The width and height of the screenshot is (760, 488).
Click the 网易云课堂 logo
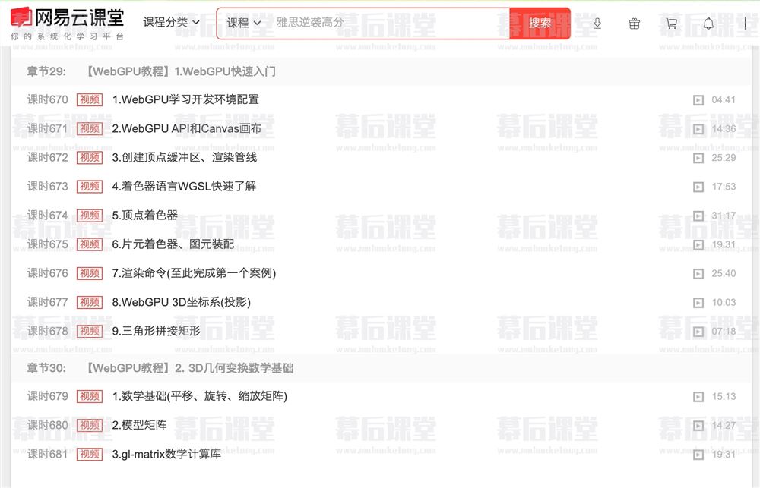click(x=68, y=24)
